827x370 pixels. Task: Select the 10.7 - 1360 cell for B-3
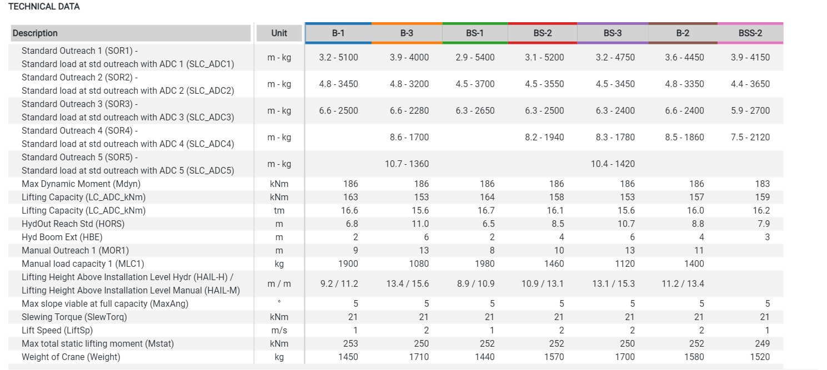click(x=407, y=164)
